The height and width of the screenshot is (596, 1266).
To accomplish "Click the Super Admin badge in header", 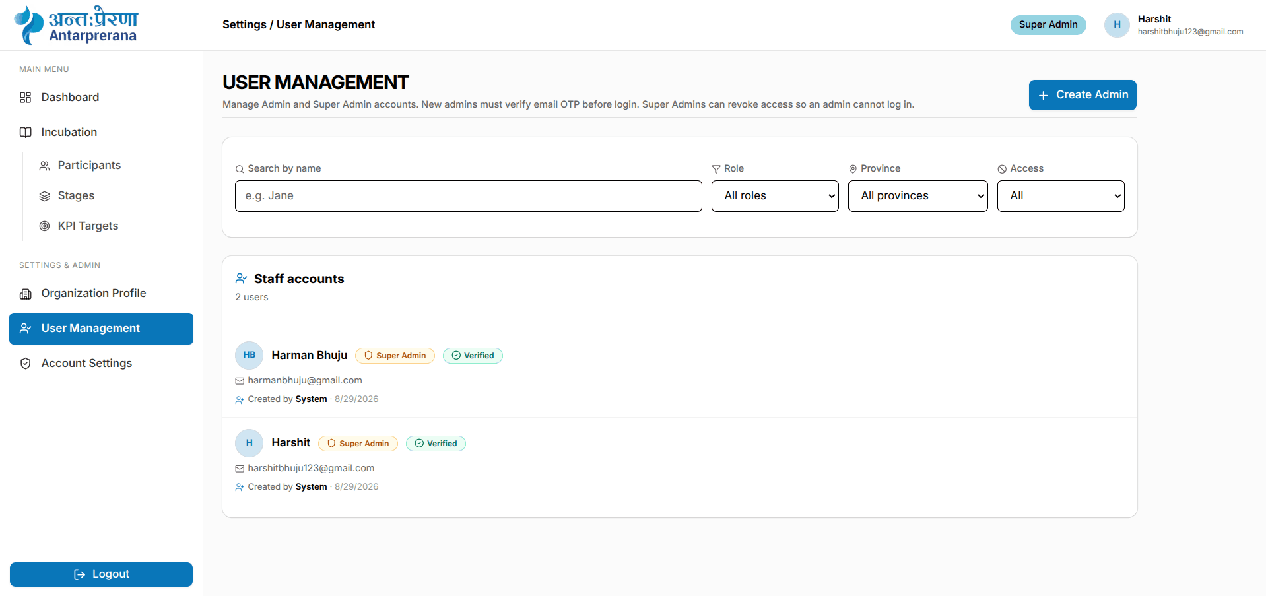I will point(1048,25).
